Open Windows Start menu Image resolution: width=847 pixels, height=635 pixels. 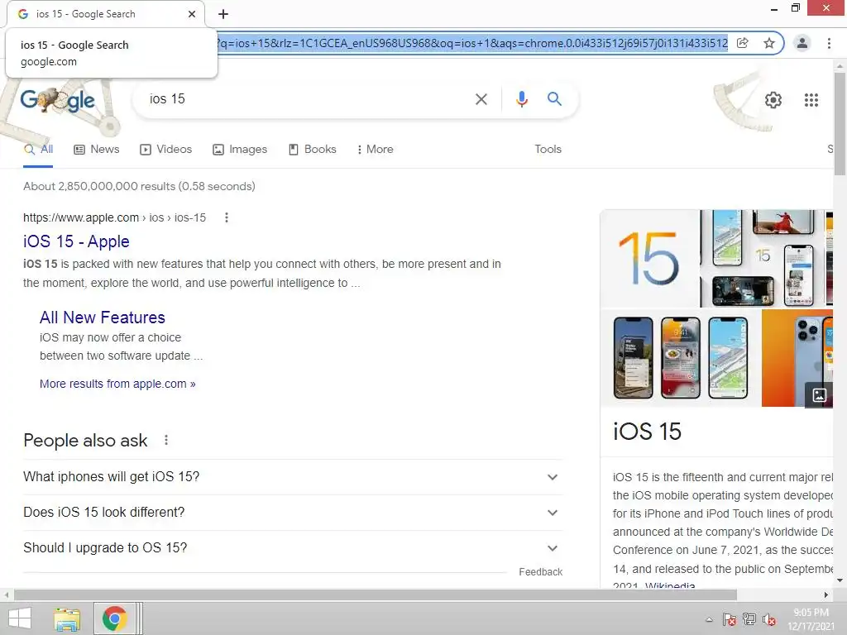coord(20,618)
